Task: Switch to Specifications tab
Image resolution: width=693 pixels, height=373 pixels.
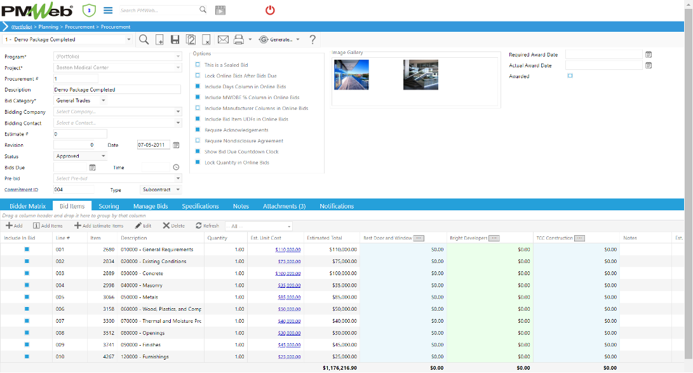Action: tap(200, 206)
